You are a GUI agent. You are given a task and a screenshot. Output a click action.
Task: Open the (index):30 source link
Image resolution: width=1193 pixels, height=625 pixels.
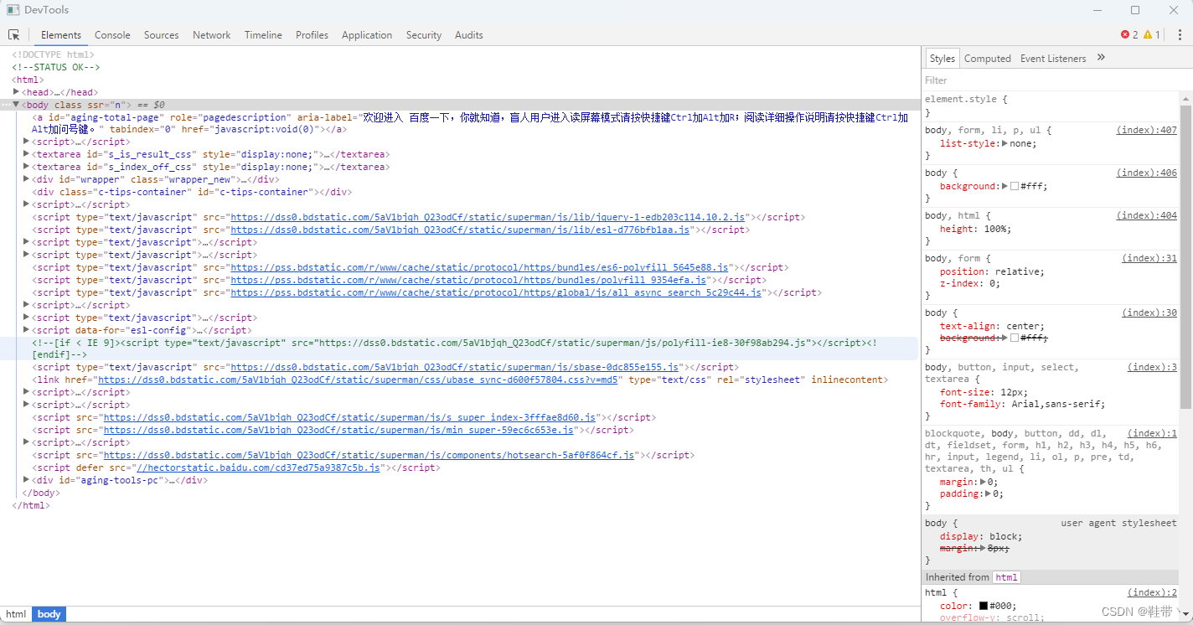1149,312
